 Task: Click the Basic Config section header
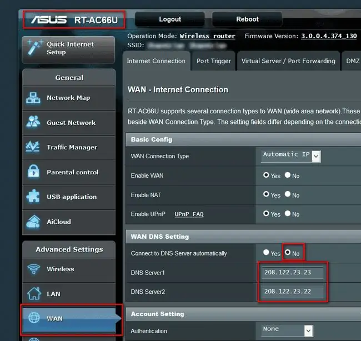[x=243, y=139]
